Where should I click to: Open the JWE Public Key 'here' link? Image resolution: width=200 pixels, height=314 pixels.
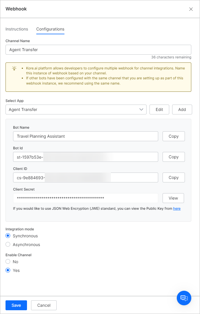coord(177,209)
